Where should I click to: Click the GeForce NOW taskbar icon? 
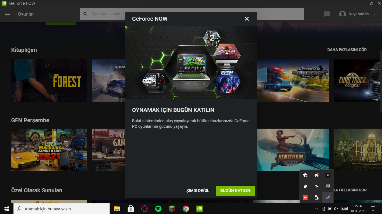[x=199, y=209]
